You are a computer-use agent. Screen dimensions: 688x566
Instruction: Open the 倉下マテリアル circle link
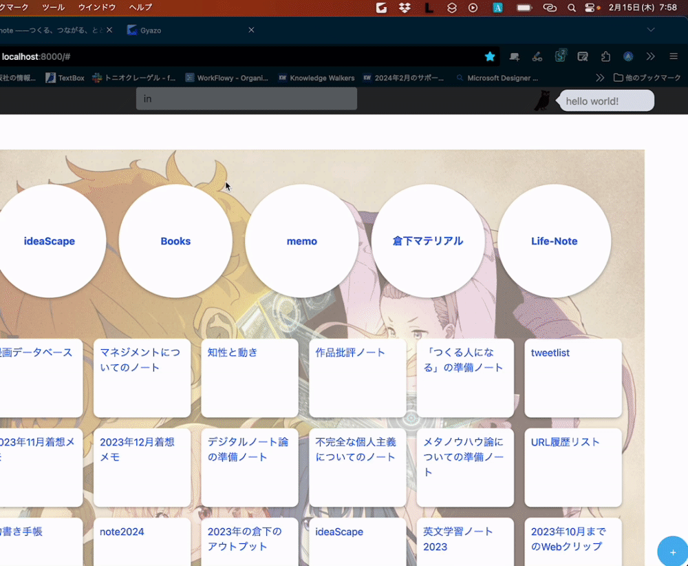coord(428,241)
